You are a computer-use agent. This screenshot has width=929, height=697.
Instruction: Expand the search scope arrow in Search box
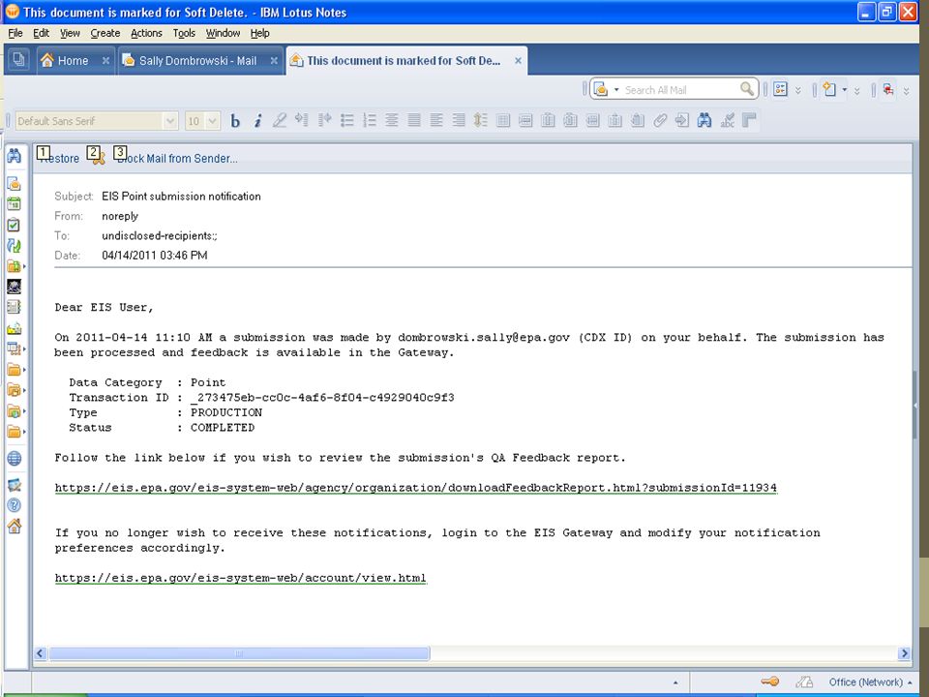pyautogui.click(x=616, y=90)
